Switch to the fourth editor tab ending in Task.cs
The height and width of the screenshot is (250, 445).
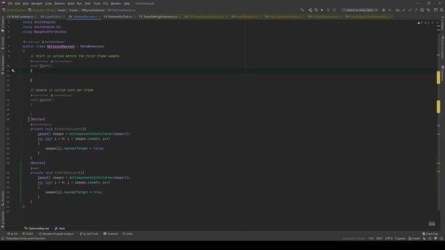120,17
